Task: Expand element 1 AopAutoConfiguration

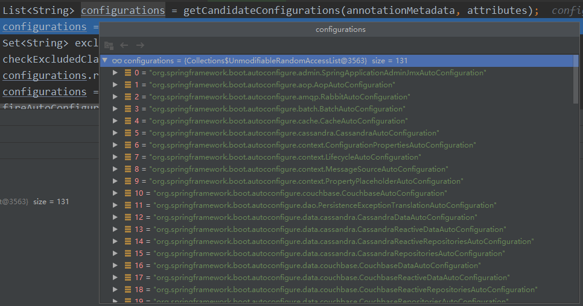Action: pyautogui.click(x=116, y=85)
